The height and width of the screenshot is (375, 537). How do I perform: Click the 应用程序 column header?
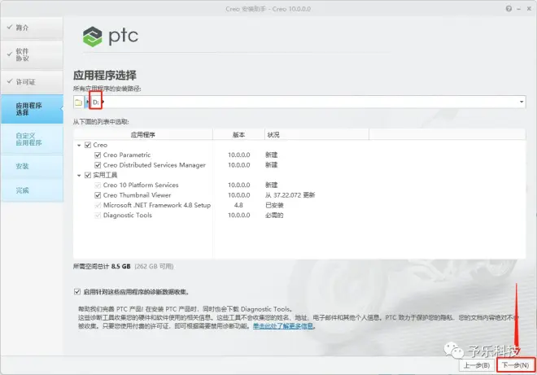143,134
